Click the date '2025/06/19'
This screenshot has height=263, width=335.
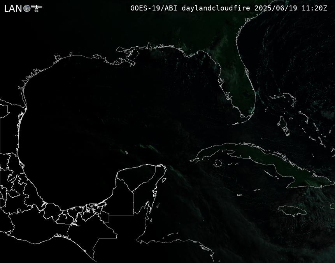tap(276, 8)
